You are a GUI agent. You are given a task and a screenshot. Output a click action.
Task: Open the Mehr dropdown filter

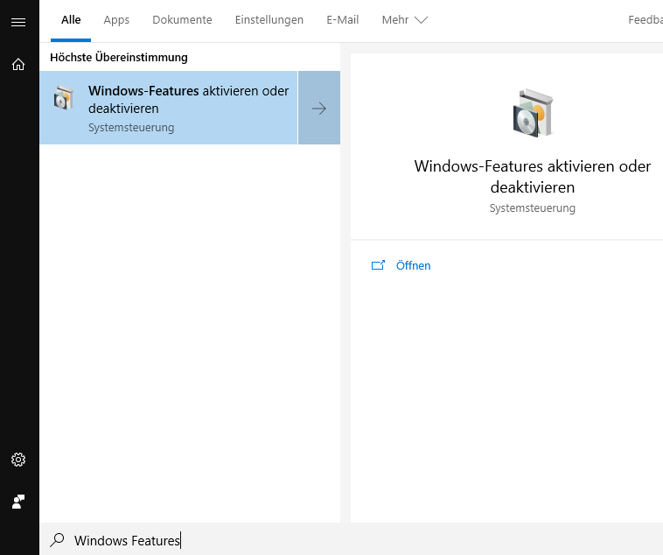click(404, 20)
